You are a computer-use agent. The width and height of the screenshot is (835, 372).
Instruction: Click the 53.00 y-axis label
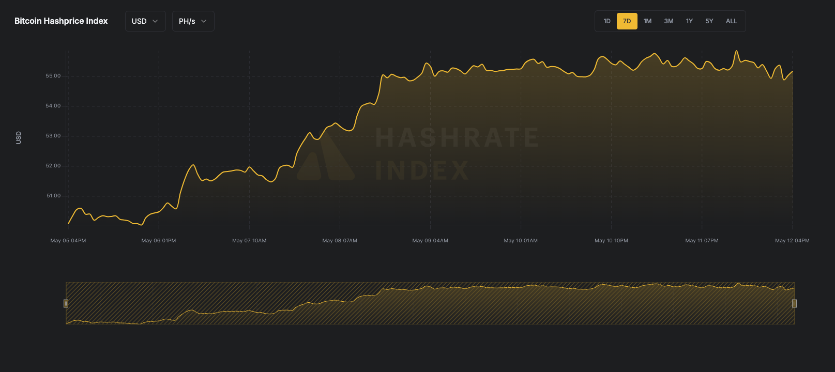click(53, 136)
